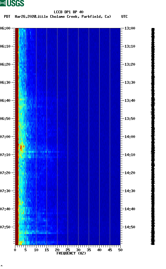Viewport: 166px width, 269px height.
Task: Click the 5 Hz frequency tick label
Action: pyautogui.click(x=26, y=250)
